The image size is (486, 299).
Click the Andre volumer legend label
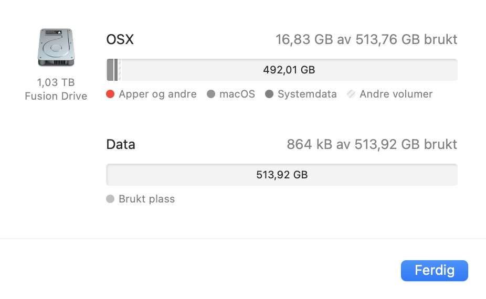396,94
